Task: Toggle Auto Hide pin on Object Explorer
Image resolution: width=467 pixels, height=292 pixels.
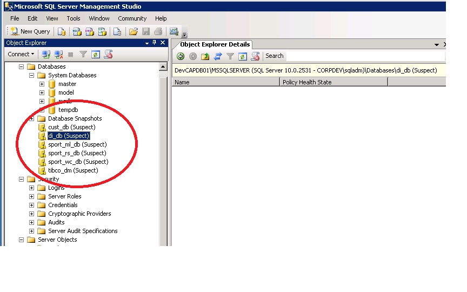Action: click(x=154, y=43)
